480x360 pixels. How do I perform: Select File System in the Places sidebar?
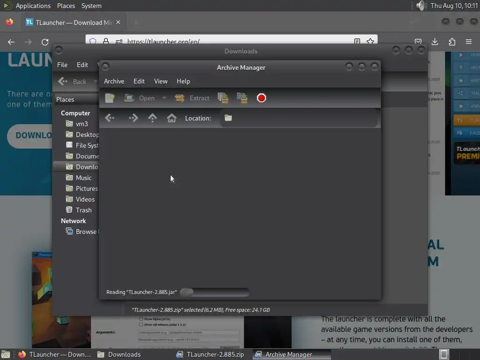tap(82, 145)
